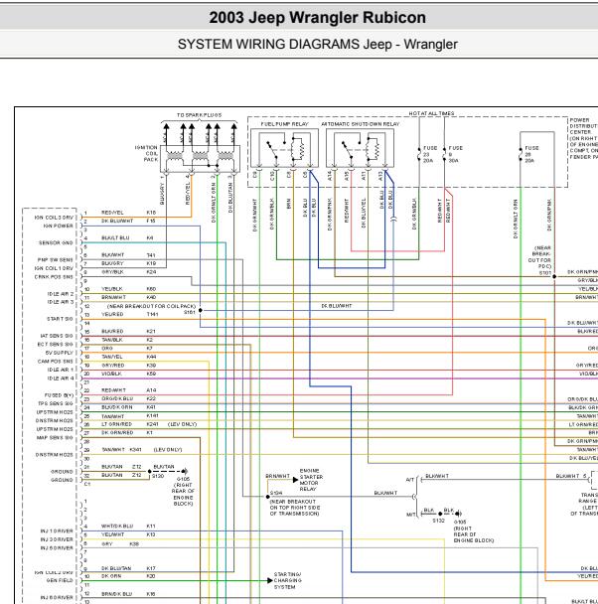Click the 'FUSE 28 20A' label
598x604 pixels.
click(531, 154)
